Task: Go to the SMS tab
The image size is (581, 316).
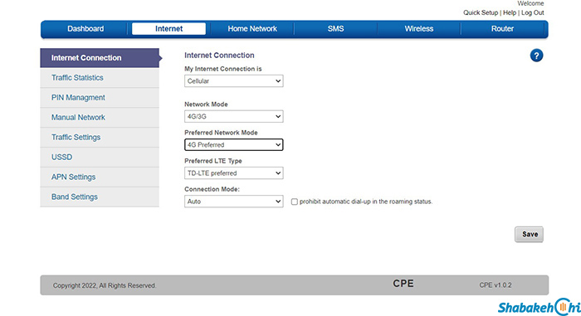Action: point(335,29)
